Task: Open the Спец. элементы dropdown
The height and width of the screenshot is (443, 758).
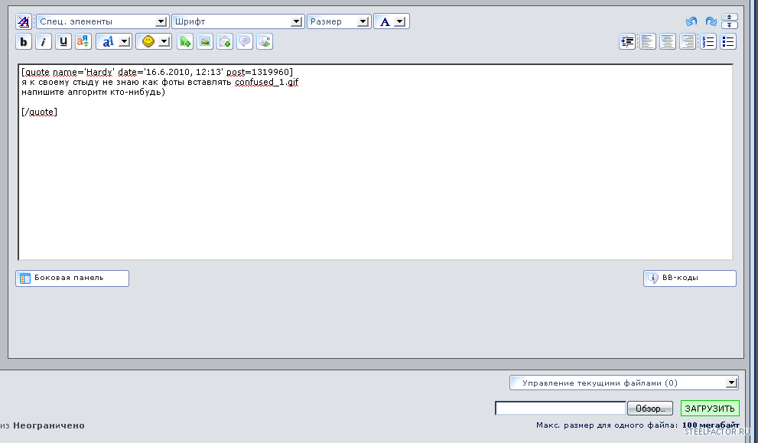Action: click(x=102, y=21)
